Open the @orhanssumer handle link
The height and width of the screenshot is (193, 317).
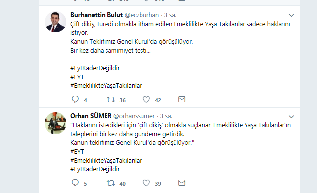134,116
